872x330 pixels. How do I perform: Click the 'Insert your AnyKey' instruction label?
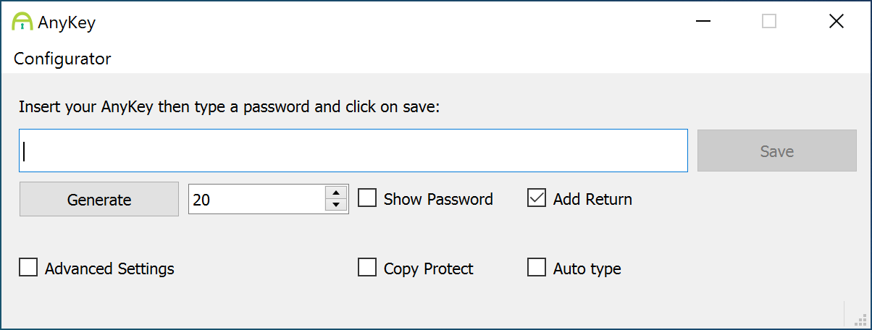coord(230,107)
